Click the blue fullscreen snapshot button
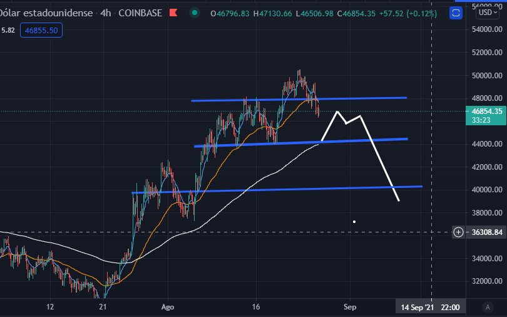507x317 pixels. tap(456, 13)
